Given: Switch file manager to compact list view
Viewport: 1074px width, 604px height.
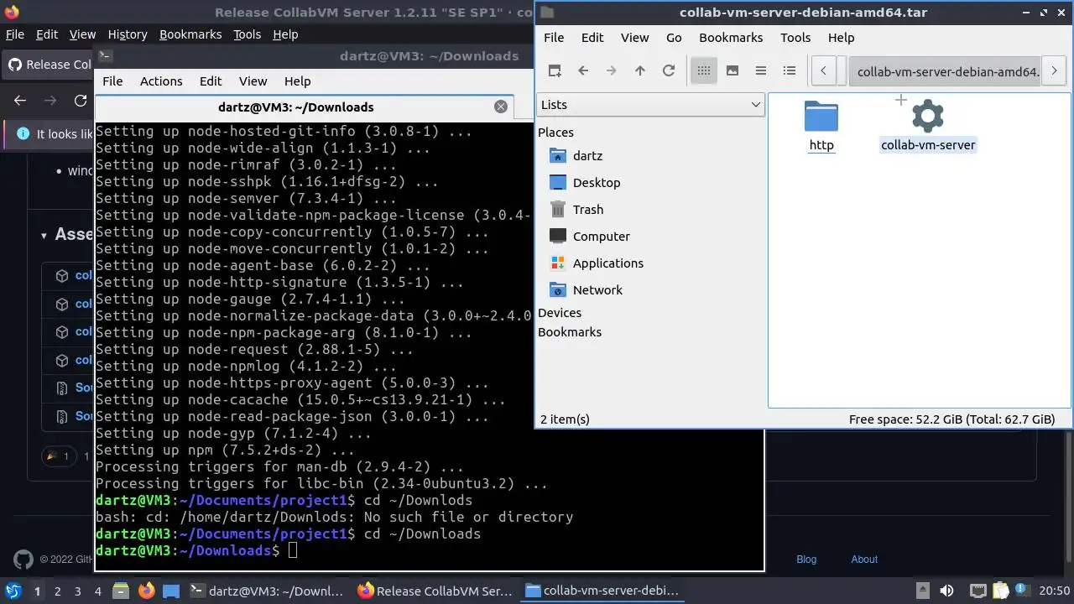Looking at the screenshot, I should (761, 71).
